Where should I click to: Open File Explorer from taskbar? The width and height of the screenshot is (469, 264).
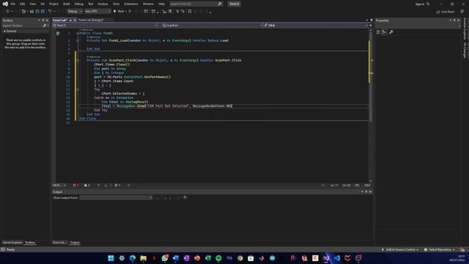pos(144,258)
